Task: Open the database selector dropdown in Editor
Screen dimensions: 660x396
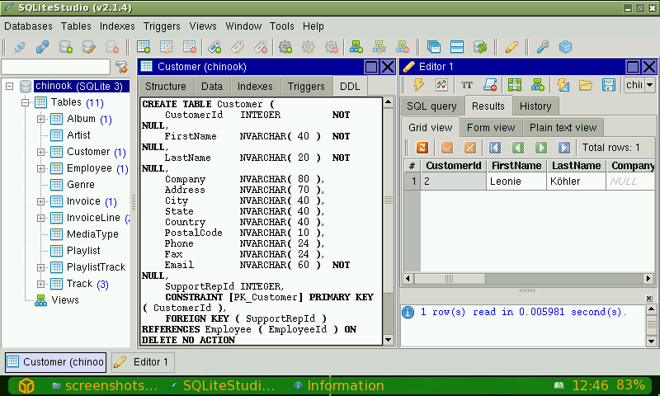Action: (649, 85)
